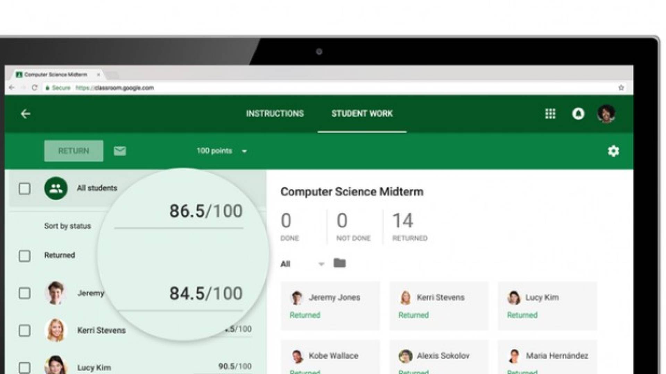Tick the Returned group checkbox
Screen dimensions: 666x374
tap(24, 256)
